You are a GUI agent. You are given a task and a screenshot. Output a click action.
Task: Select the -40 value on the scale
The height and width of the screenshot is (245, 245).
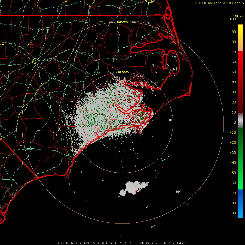coord(233,163)
